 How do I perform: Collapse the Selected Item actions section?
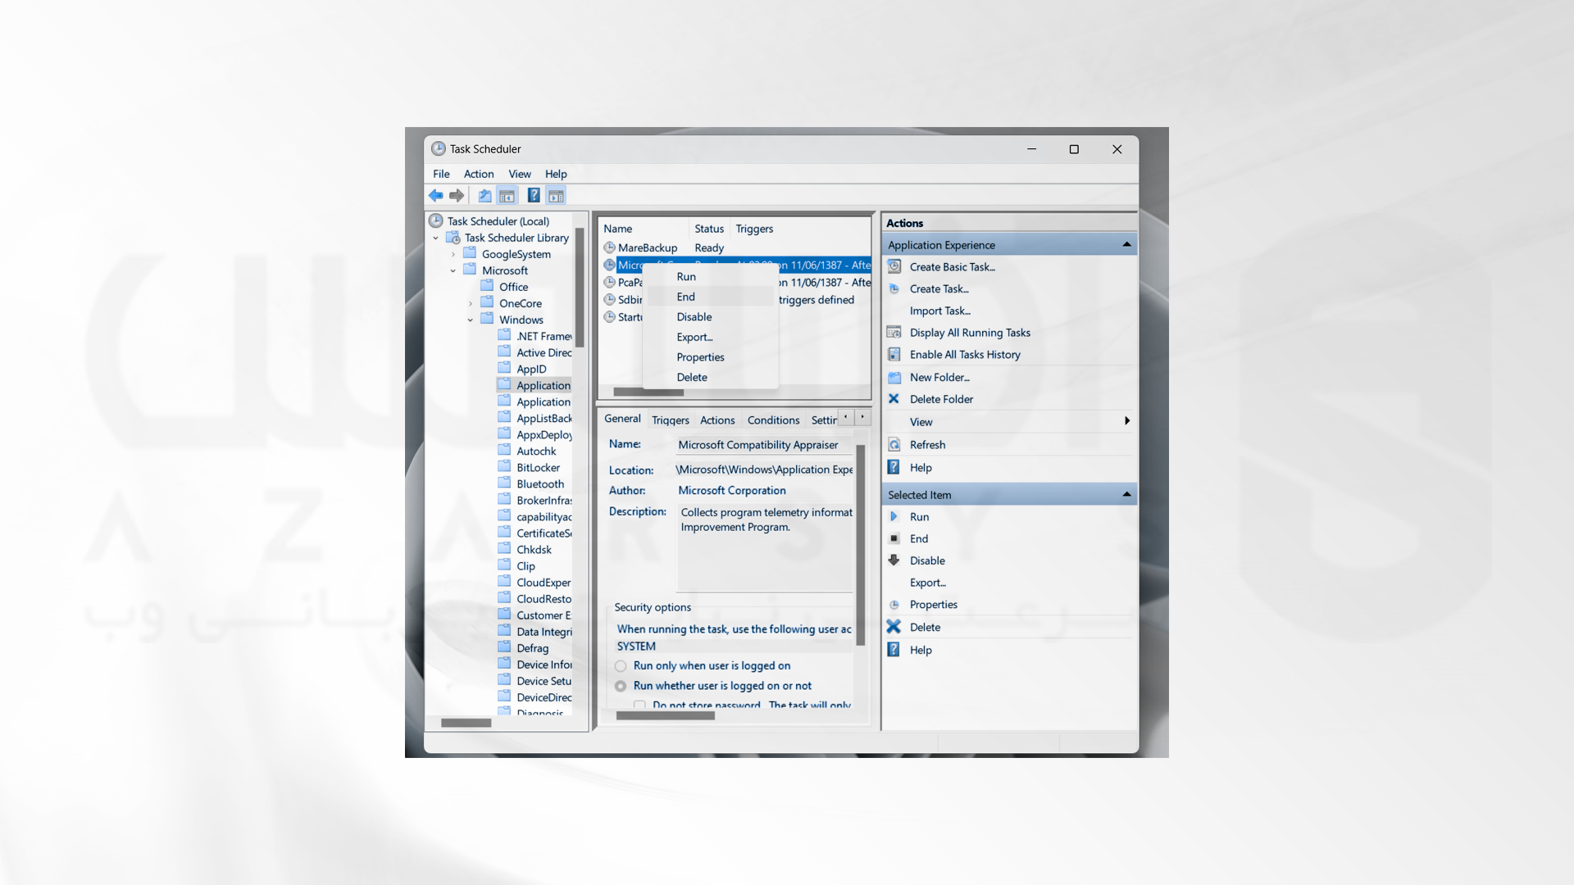coord(1127,495)
